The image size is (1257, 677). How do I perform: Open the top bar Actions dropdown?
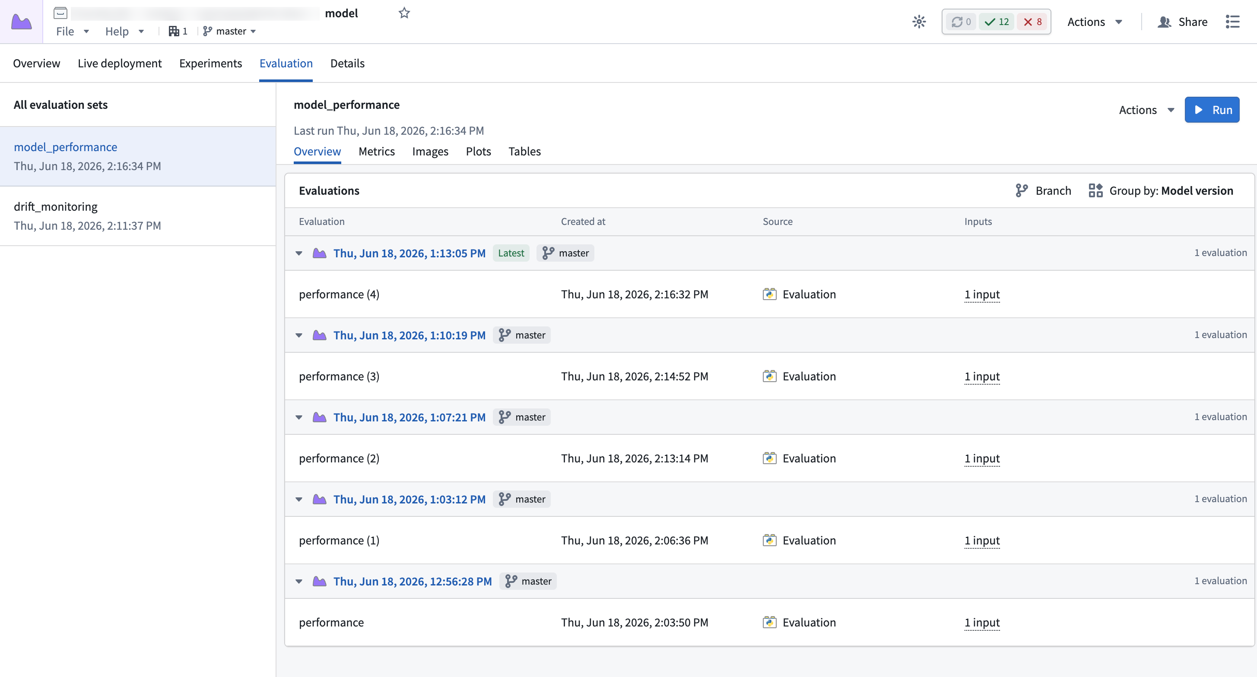click(x=1095, y=22)
